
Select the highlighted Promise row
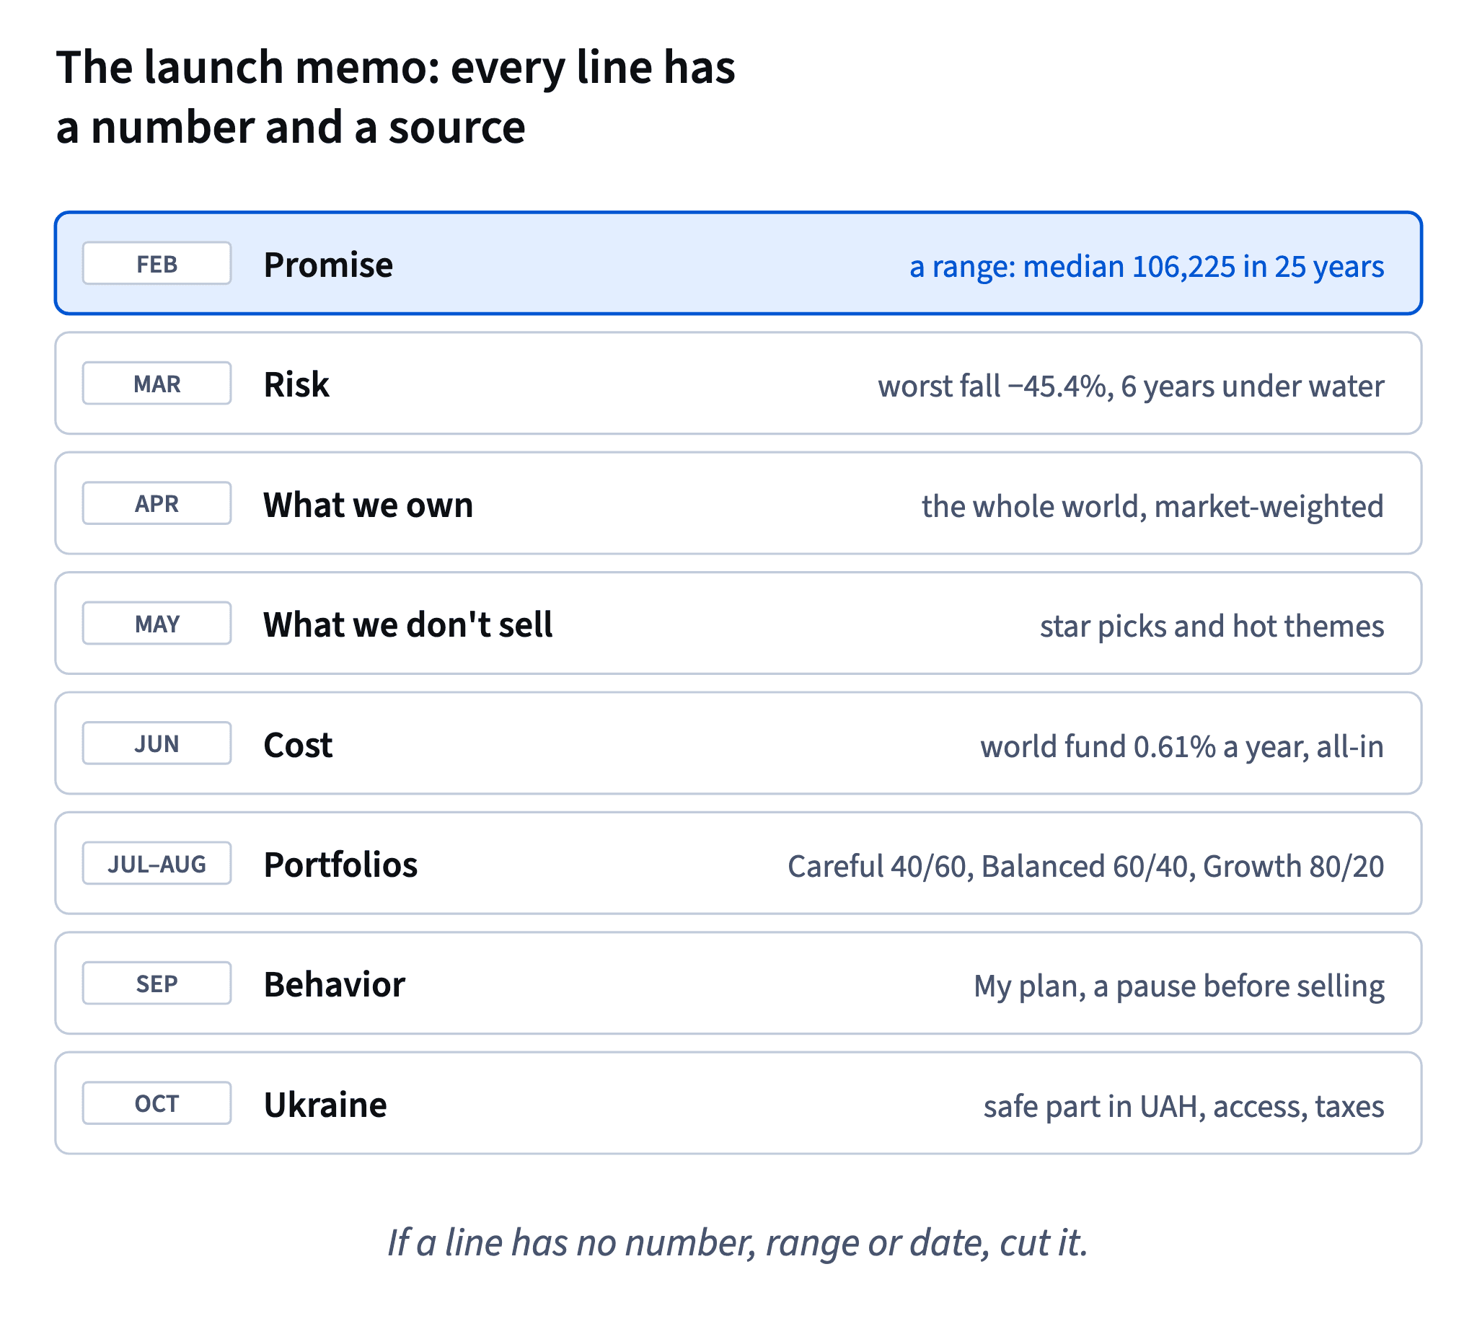point(738,263)
